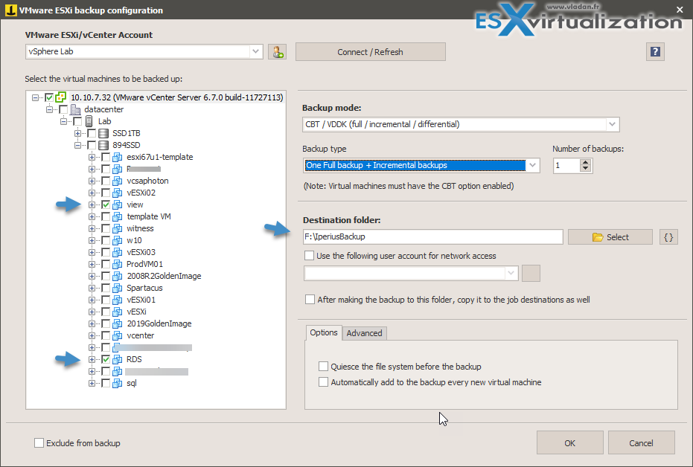Enable automatically add every new virtual machine
Screen dimensions: 693x467
coord(323,381)
